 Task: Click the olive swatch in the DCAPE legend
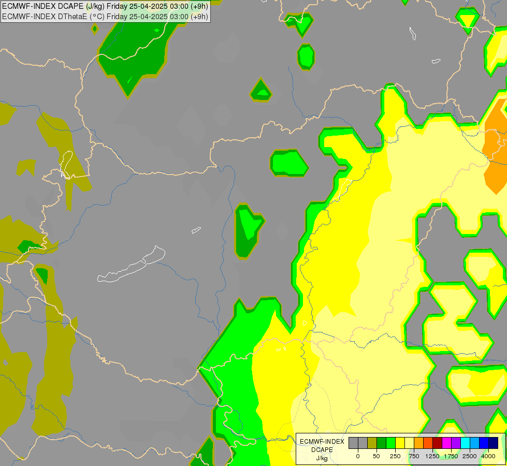click(372, 443)
